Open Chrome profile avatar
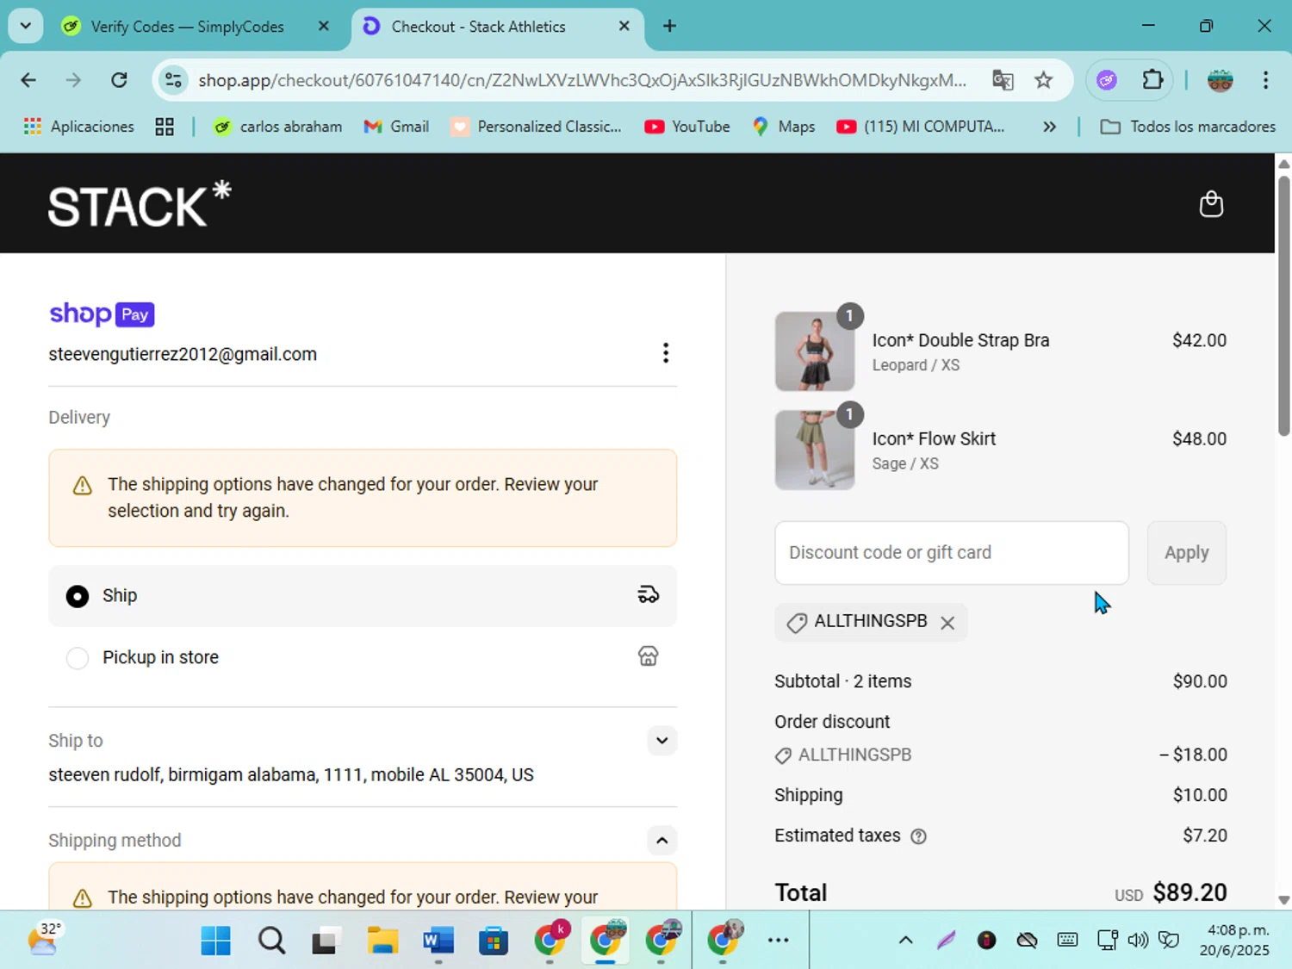1292x969 pixels. (x=1220, y=80)
